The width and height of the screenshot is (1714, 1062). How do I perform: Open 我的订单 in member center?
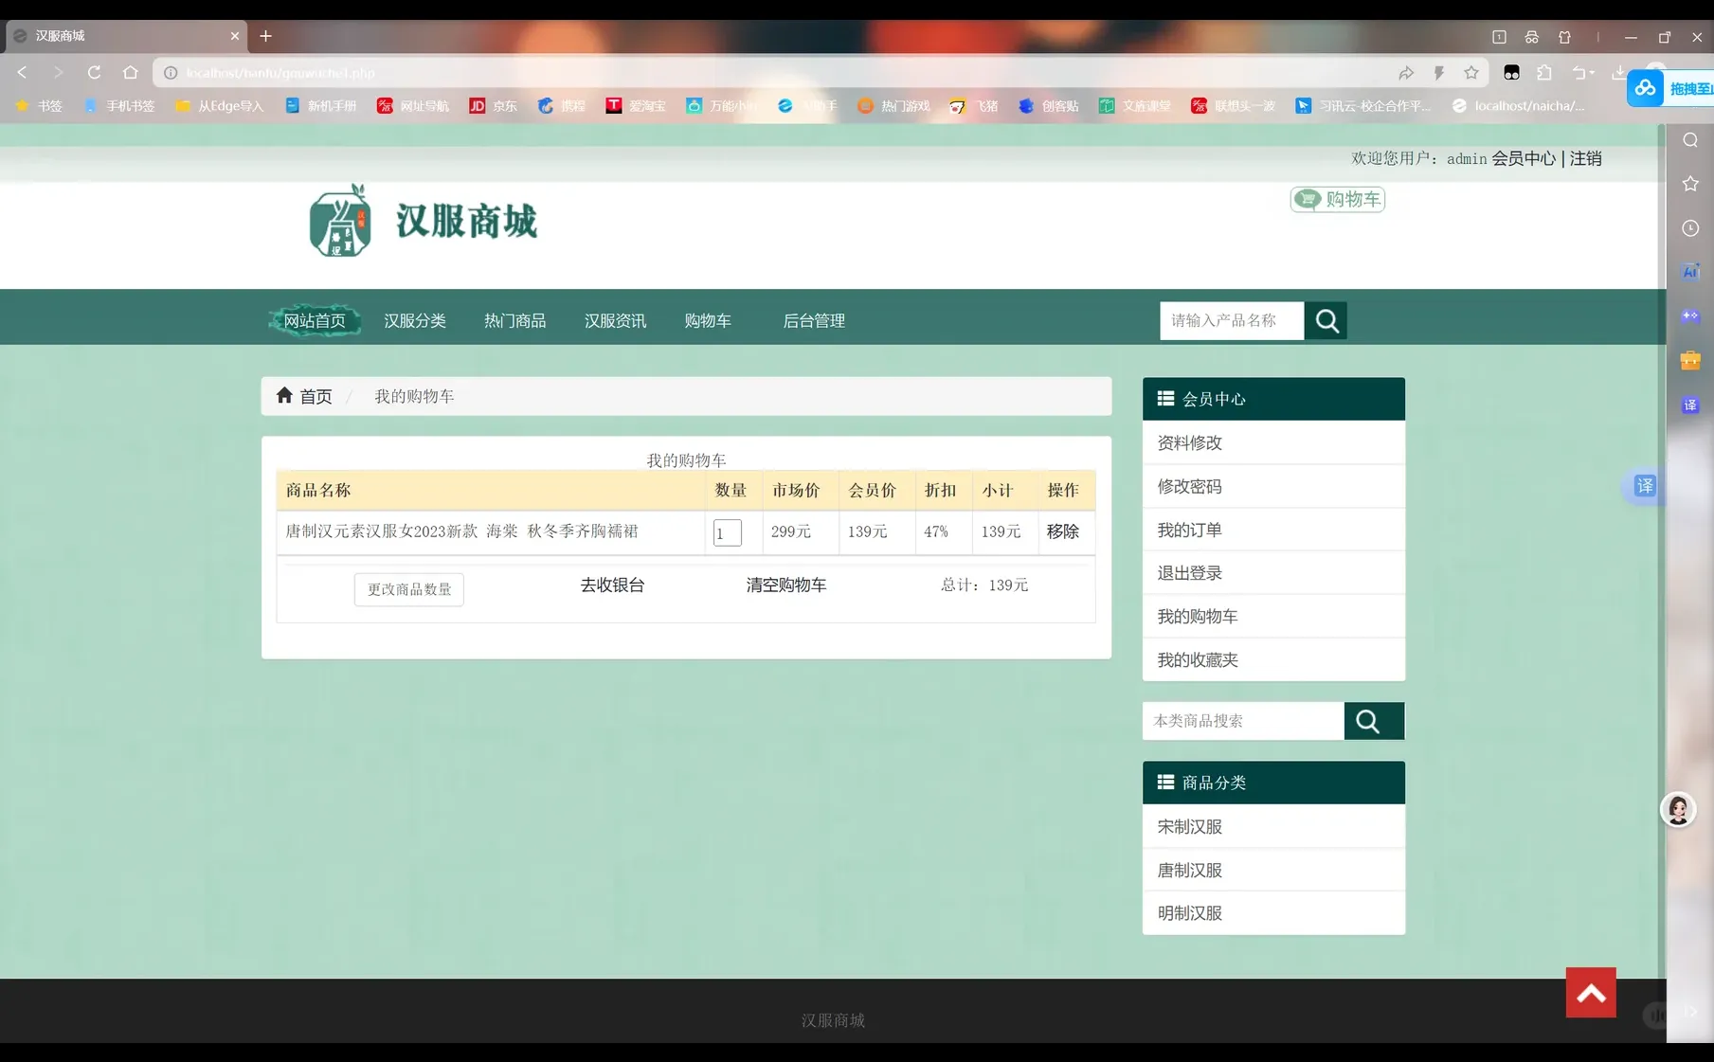(x=1273, y=530)
